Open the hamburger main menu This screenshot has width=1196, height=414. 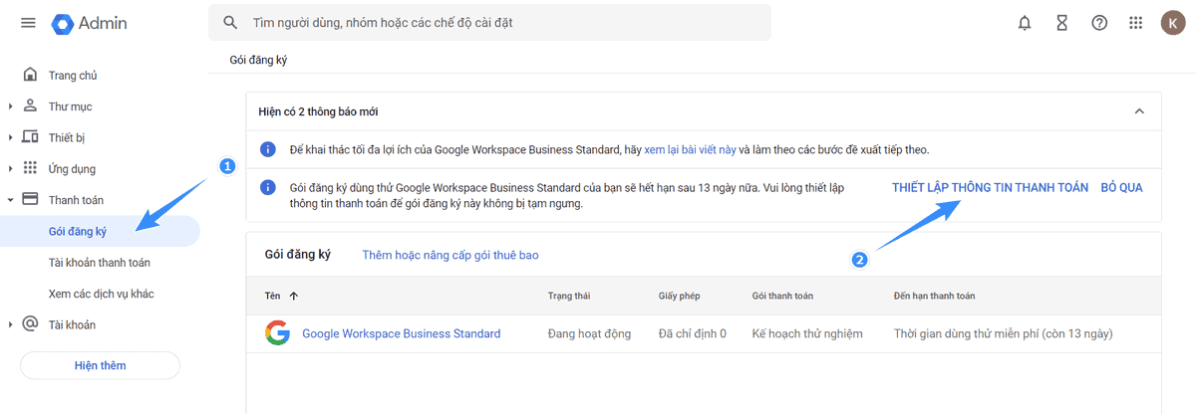click(28, 23)
